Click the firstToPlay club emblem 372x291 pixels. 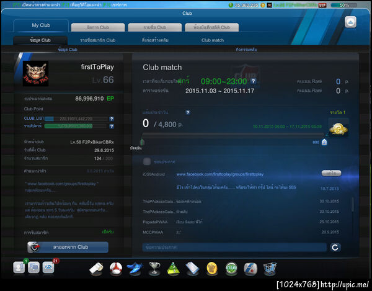tap(35, 74)
